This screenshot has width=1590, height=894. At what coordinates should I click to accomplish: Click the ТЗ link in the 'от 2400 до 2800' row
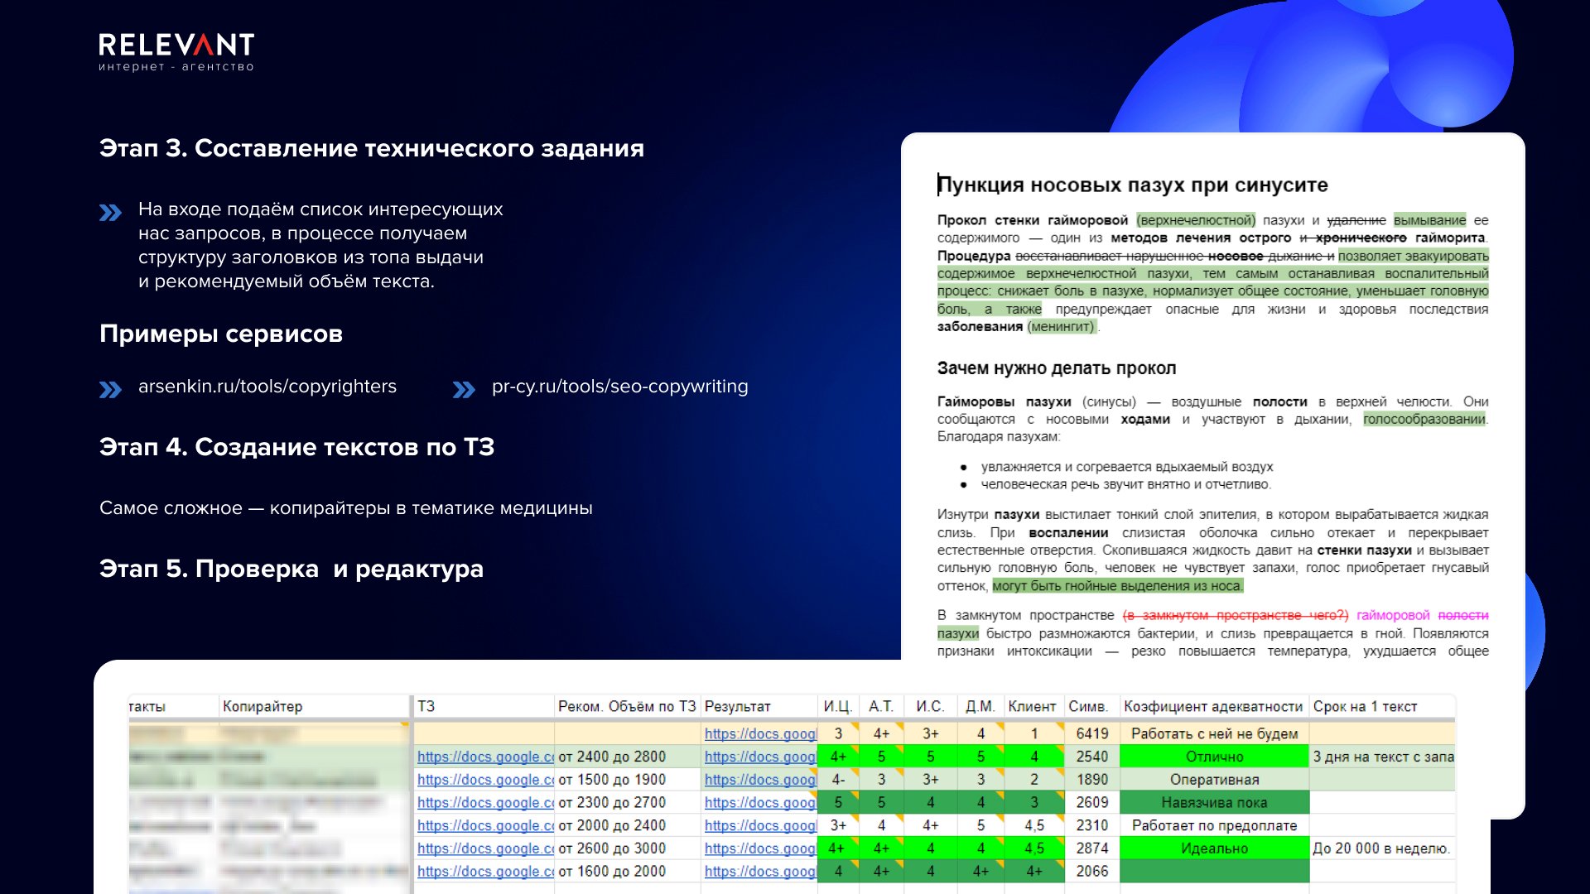pyautogui.click(x=484, y=757)
